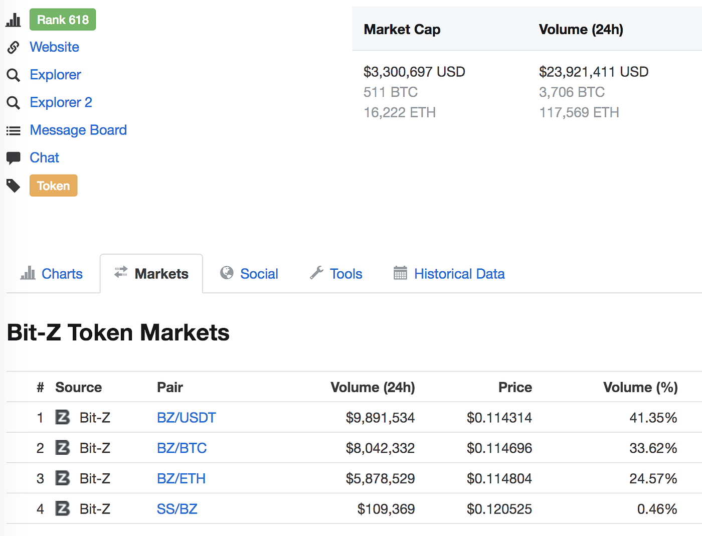The image size is (702, 536).
Task: Switch to the Social tab
Action: [249, 274]
